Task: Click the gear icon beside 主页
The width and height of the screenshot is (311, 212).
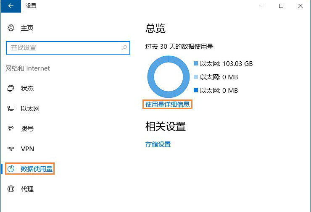Action: tap(11, 28)
